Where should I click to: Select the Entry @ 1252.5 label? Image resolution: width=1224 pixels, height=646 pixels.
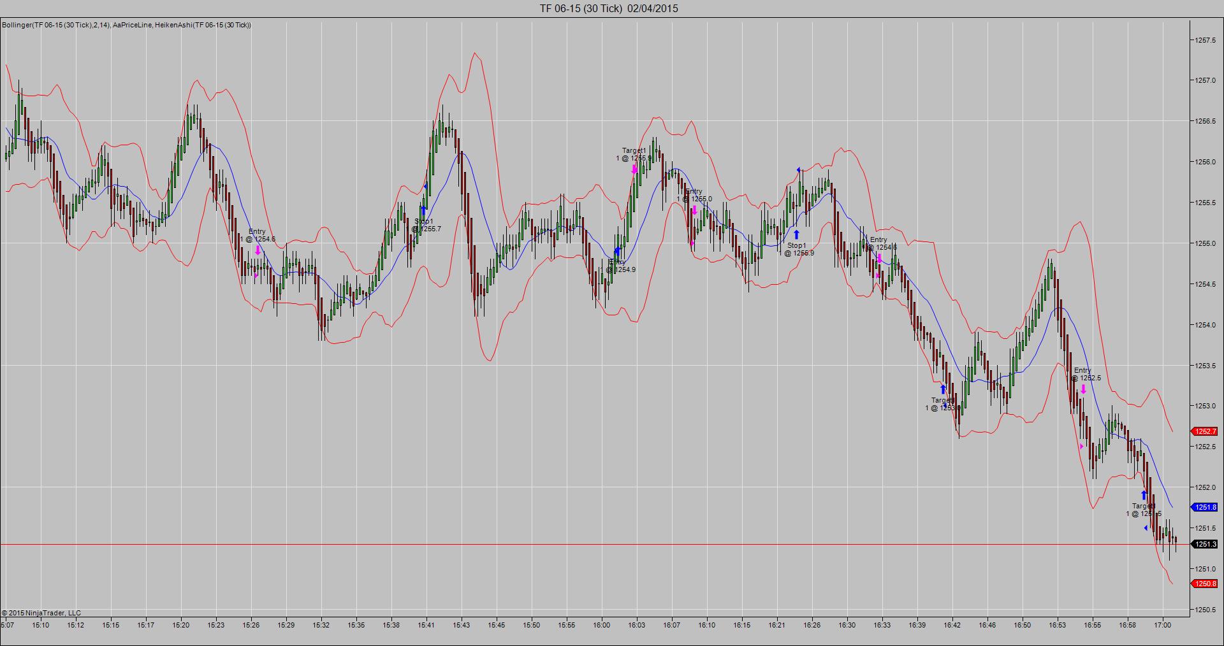1086,374
